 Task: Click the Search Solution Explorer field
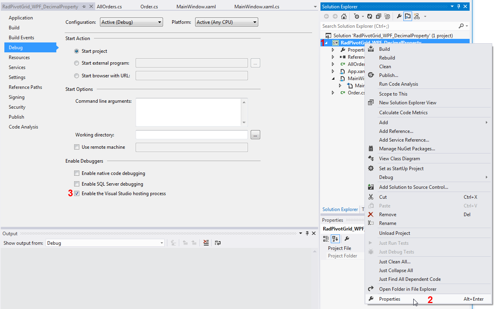[x=389, y=26]
